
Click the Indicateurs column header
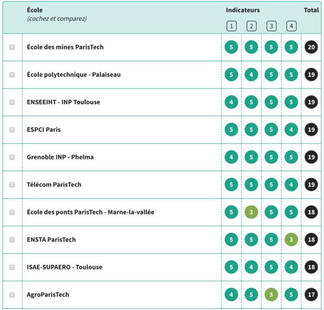tap(243, 10)
